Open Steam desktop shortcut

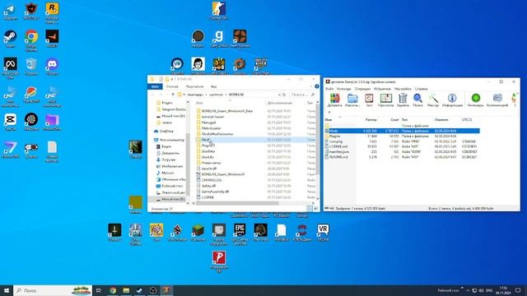tap(10, 39)
